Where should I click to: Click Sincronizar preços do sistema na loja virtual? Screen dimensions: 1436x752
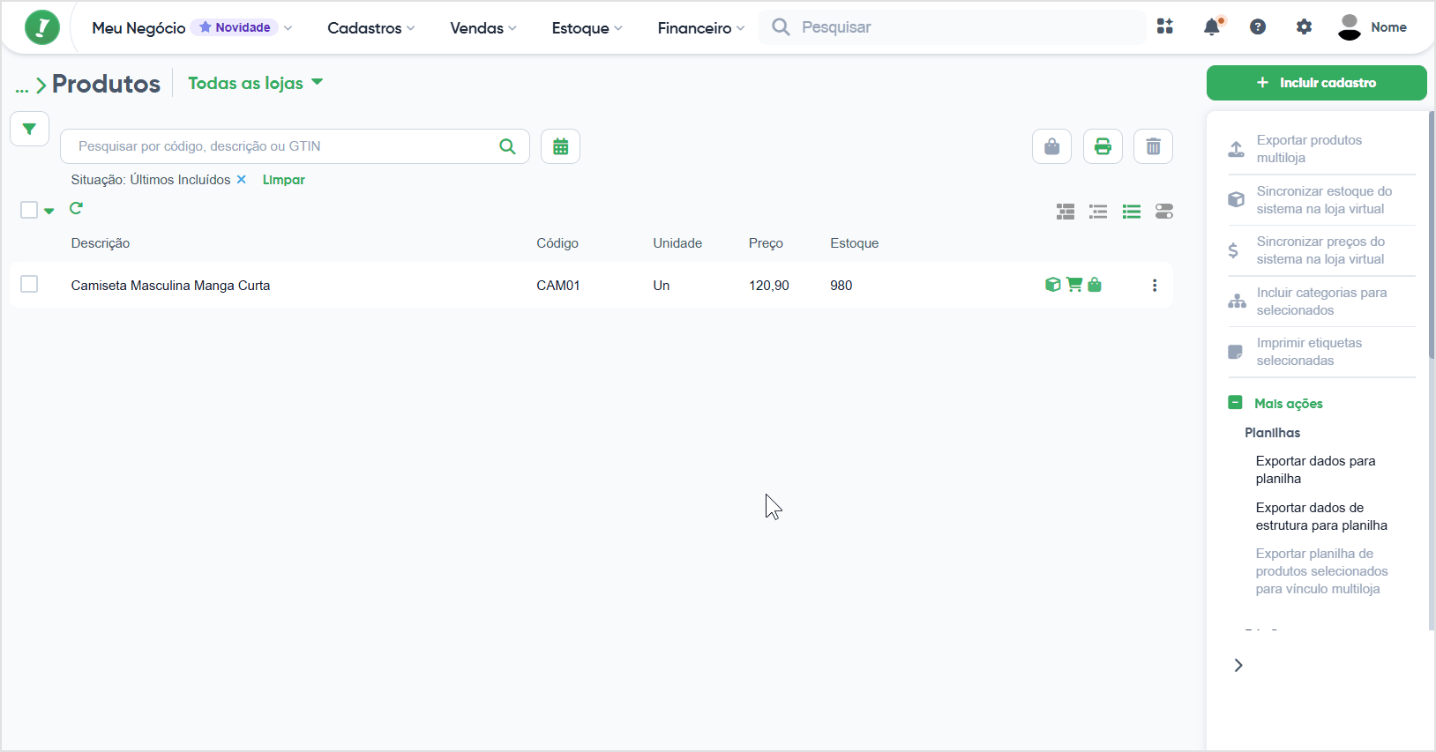point(1321,250)
